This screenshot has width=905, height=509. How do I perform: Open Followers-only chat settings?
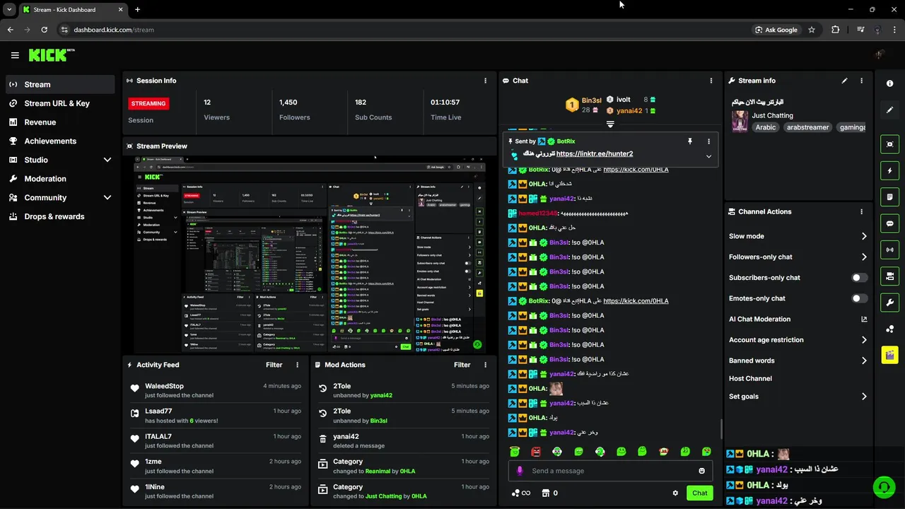pos(798,257)
